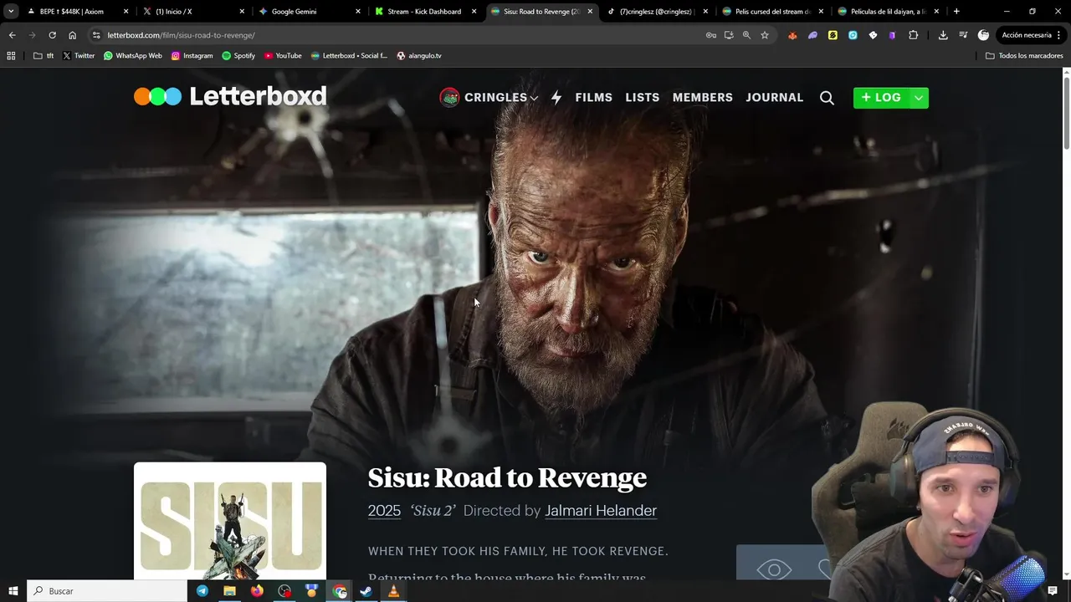The width and height of the screenshot is (1071, 602).
Task: Open the zoom magnifier in address bar
Action: pos(746,35)
